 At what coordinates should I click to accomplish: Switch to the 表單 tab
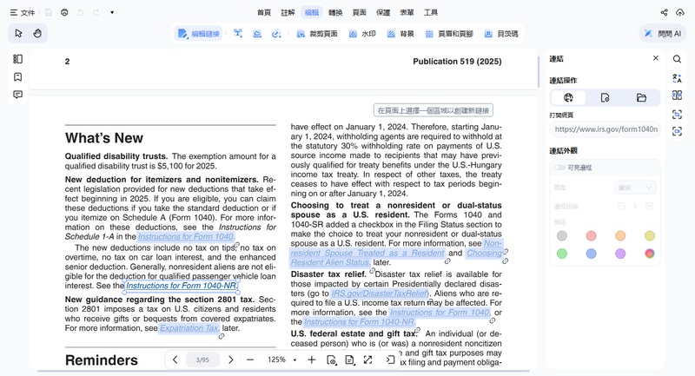(x=407, y=12)
